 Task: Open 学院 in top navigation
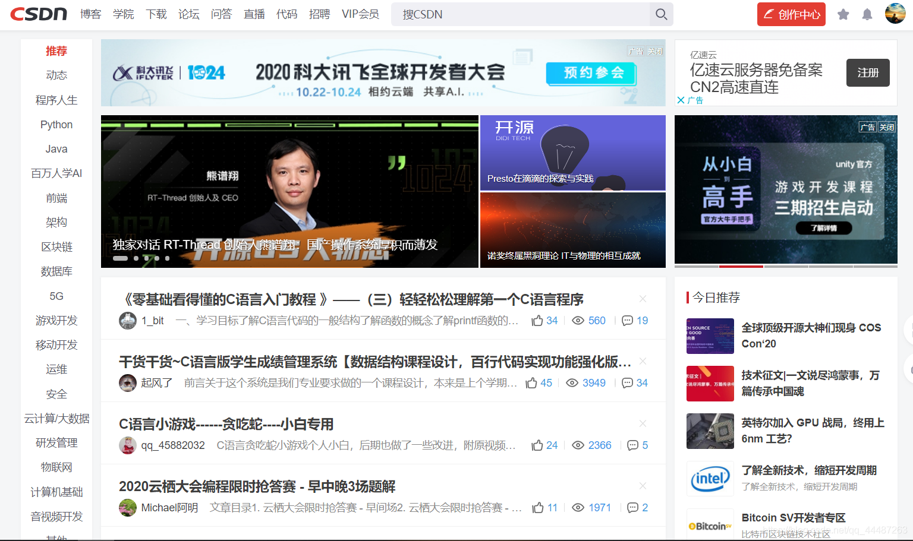point(124,14)
